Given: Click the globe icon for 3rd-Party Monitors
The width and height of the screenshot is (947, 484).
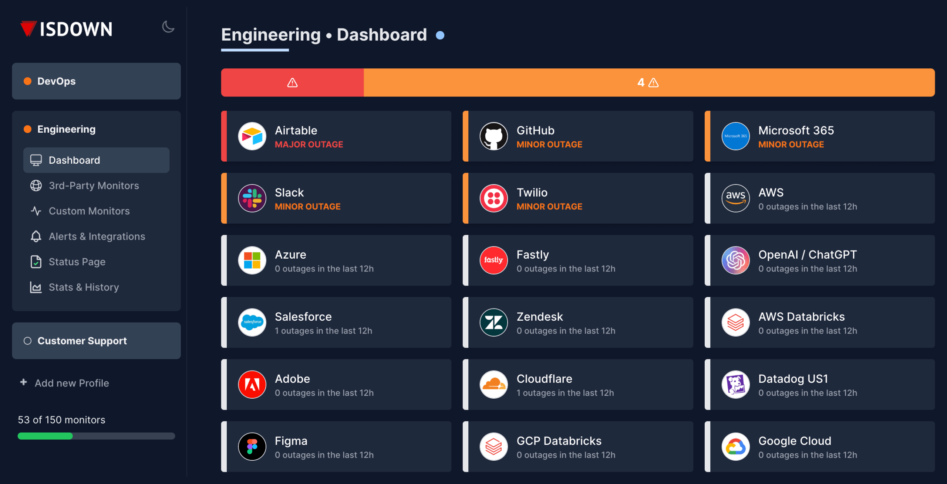Looking at the screenshot, I should coord(36,185).
